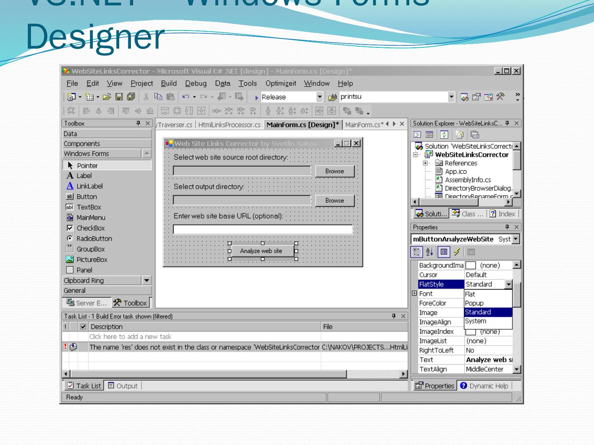Image resolution: width=594 pixels, height=445 pixels.
Task: Click Refresh icon in Solution Explorer
Action: [x=444, y=135]
